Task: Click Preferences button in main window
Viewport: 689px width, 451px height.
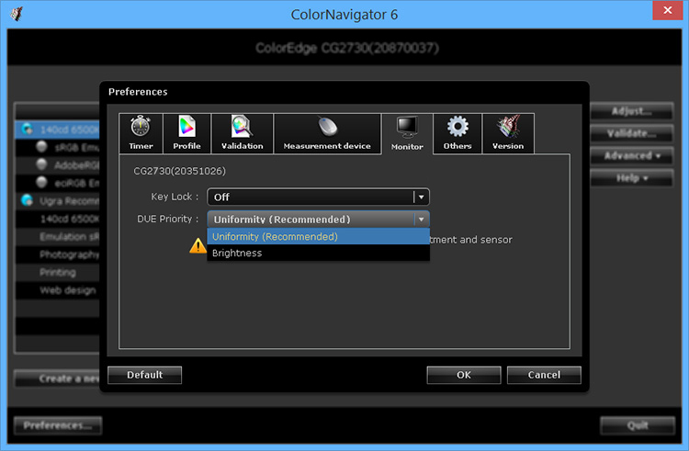Action: tap(58, 425)
